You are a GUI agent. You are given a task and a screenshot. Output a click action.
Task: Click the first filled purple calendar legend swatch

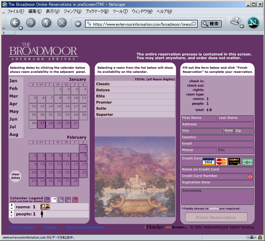click(x=47, y=199)
